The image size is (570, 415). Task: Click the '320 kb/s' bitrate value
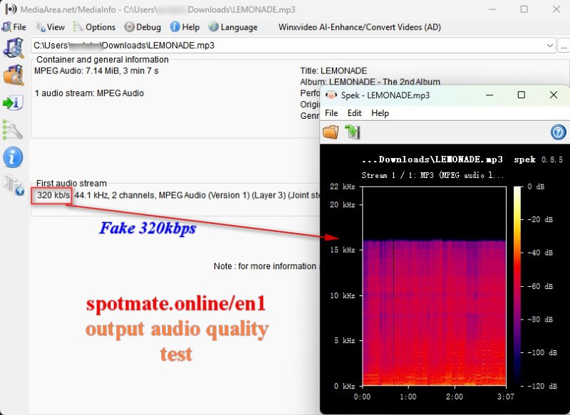(x=53, y=195)
